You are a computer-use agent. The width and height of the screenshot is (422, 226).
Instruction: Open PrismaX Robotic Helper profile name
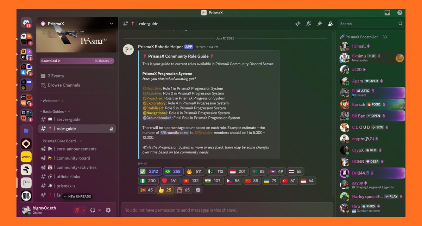point(160,47)
